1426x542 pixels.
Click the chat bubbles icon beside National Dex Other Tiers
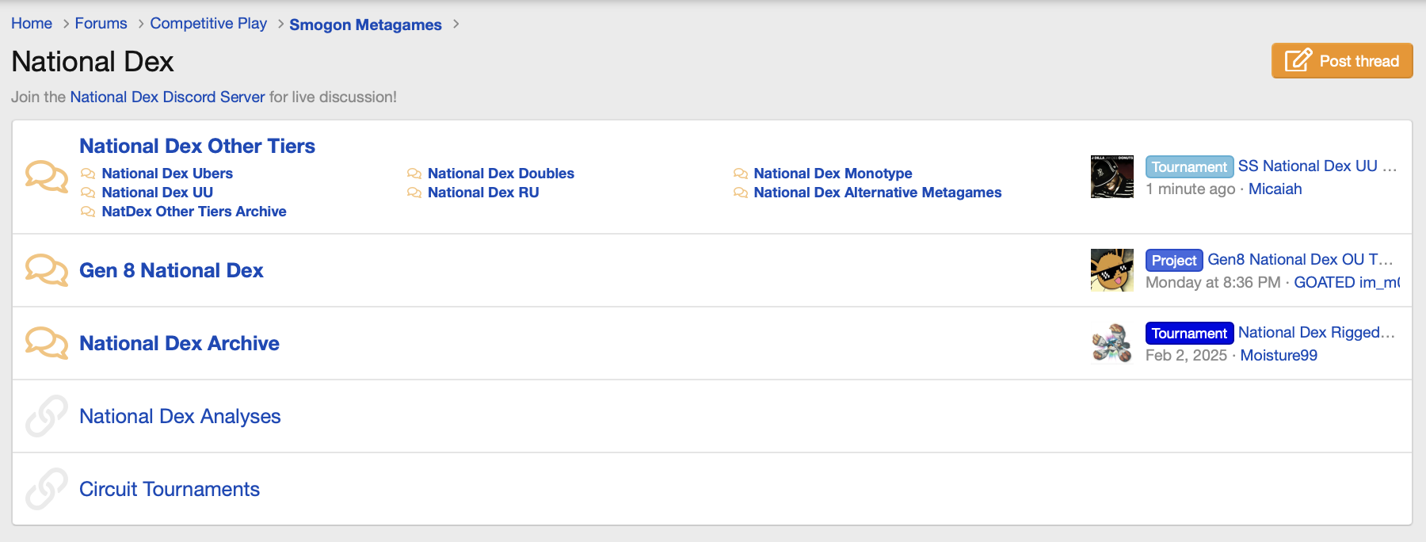[x=47, y=177]
